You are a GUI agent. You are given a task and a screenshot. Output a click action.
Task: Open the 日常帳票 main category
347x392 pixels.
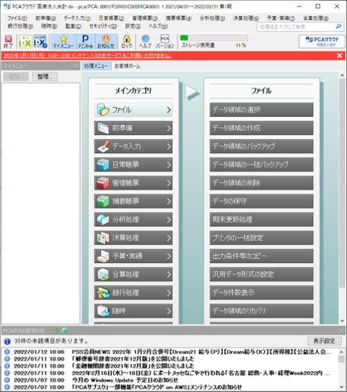click(x=134, y=165)
